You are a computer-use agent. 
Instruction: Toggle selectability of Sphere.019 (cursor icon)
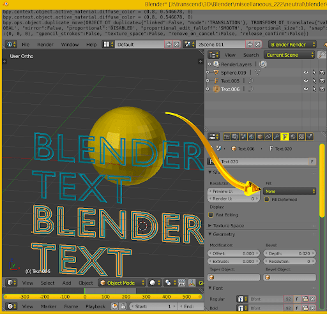tap(314, 73)
